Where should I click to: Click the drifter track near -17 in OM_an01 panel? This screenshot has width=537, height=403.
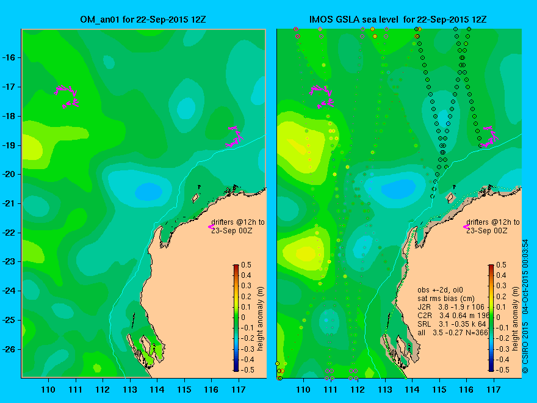pos(67,96)
